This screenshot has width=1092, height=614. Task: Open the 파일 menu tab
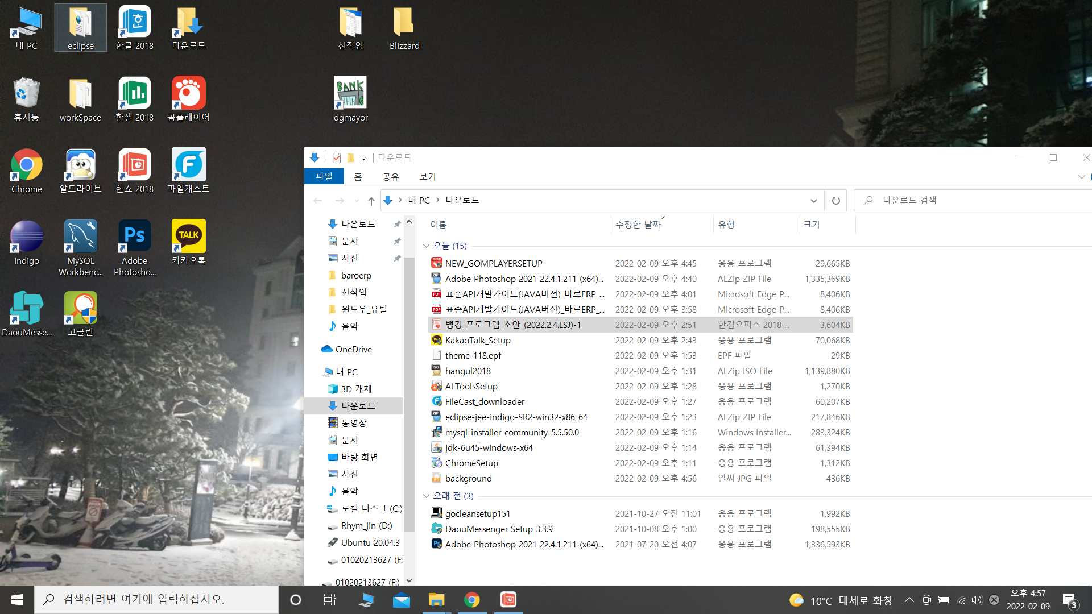pos(324,177)
